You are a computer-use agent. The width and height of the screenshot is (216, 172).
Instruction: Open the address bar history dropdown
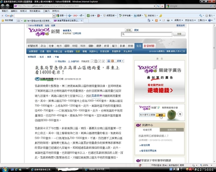click(155, 6)
